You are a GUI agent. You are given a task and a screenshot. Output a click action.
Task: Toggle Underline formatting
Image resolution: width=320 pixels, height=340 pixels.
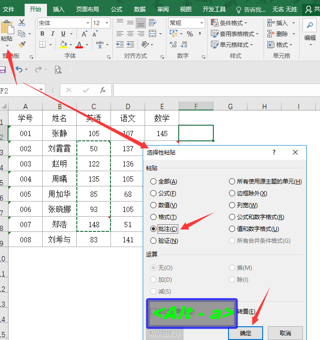63,34
